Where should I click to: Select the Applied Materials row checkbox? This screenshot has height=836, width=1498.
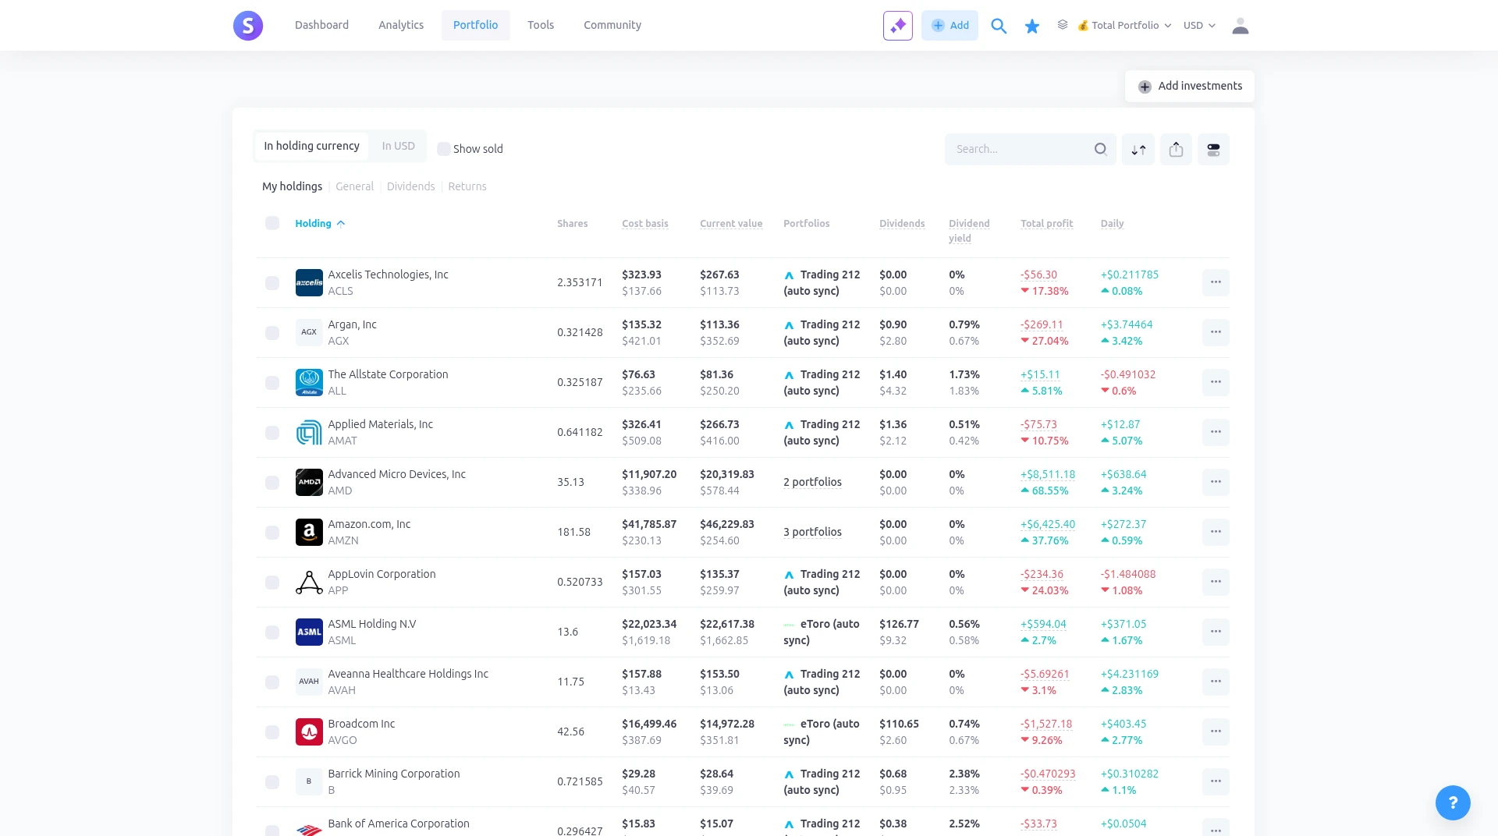point(272,432)
